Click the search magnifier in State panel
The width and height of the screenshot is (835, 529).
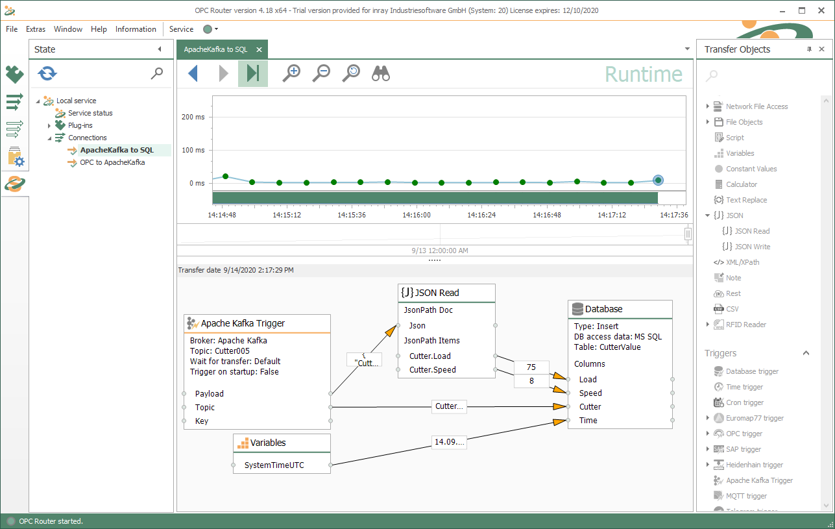coord(157,73)
